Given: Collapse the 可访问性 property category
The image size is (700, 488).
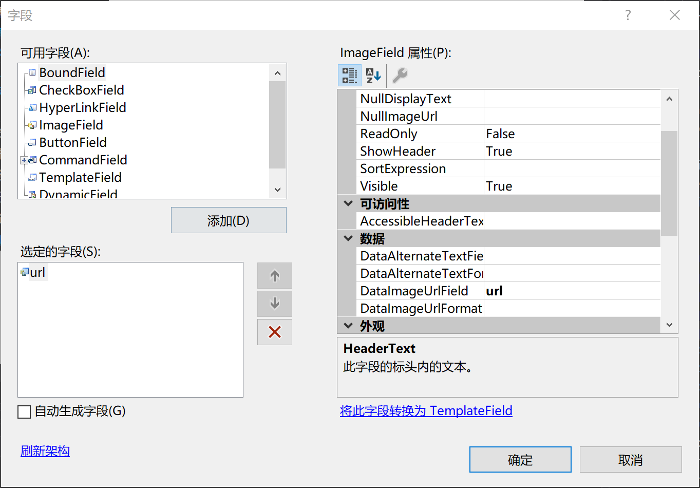Looking at the screenshot, I should click(348, 203).
